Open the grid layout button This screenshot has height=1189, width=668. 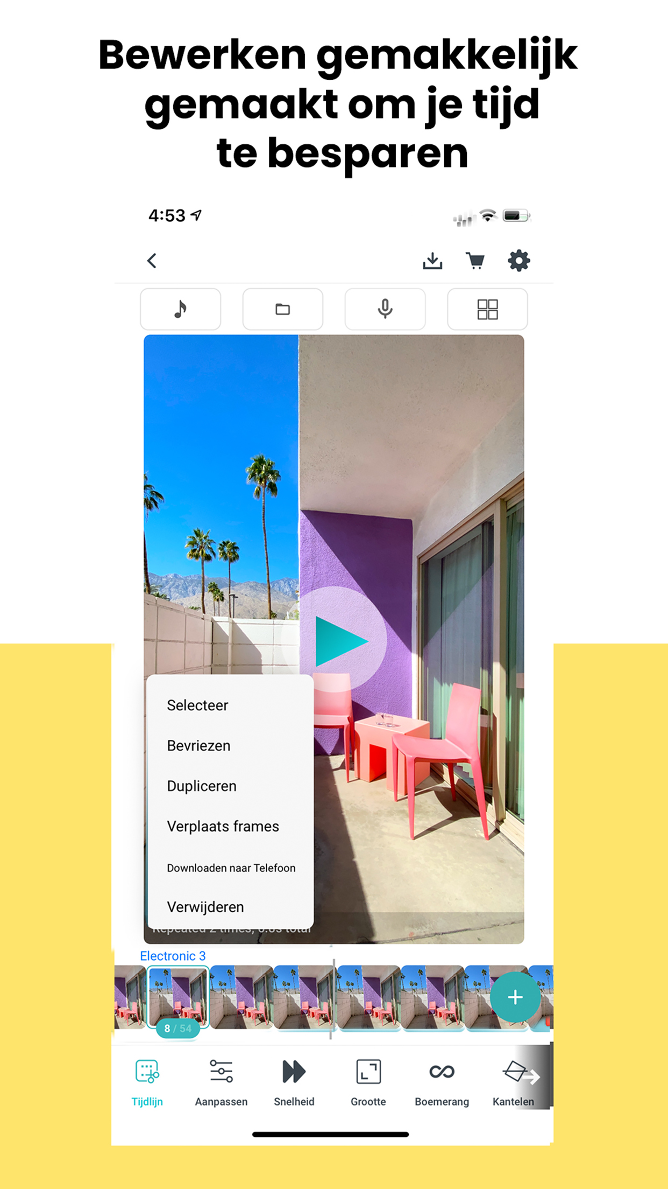(487, 309)
